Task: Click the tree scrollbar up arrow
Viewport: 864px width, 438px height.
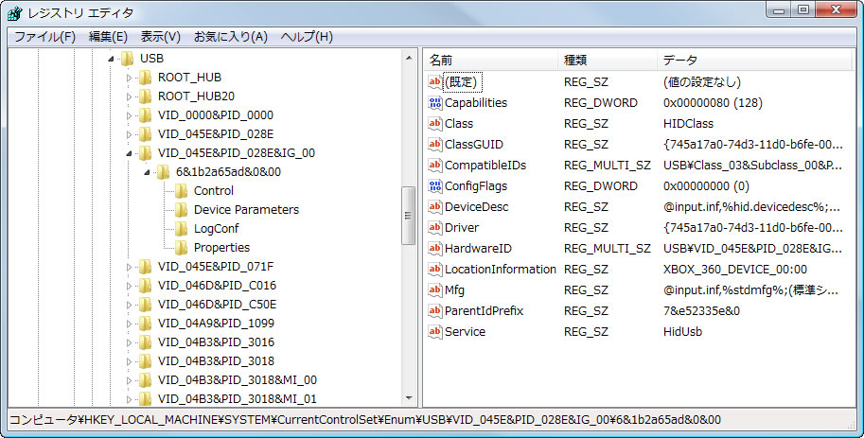Action: click(x=409, y=58)
